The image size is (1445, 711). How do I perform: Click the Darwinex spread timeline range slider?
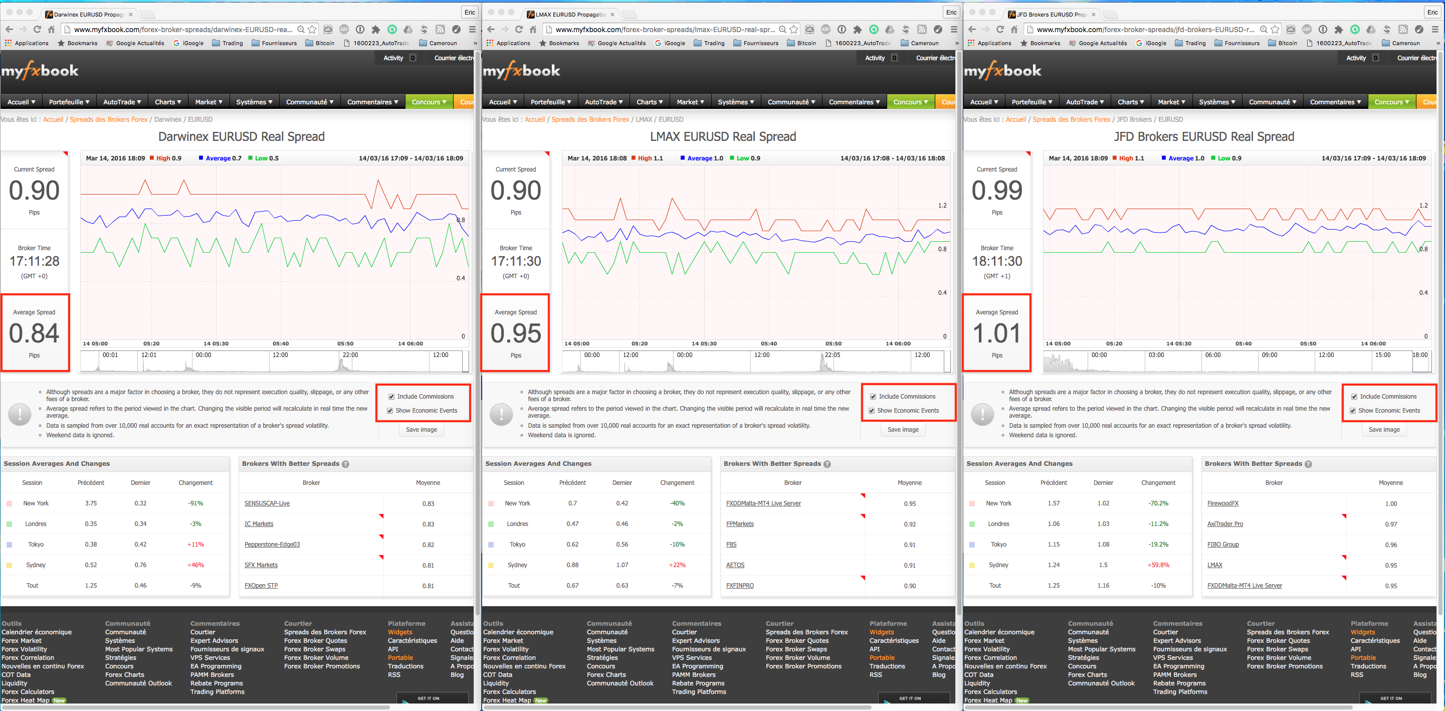(x=274, y=362)
